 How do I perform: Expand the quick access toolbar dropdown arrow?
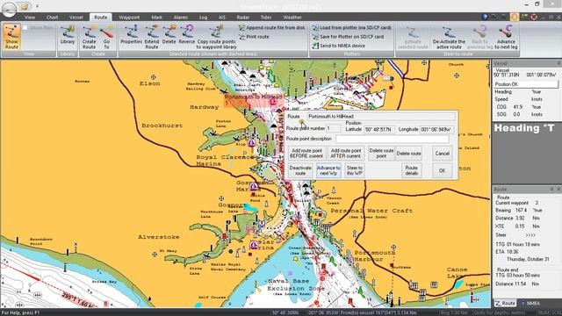[37, 6]
